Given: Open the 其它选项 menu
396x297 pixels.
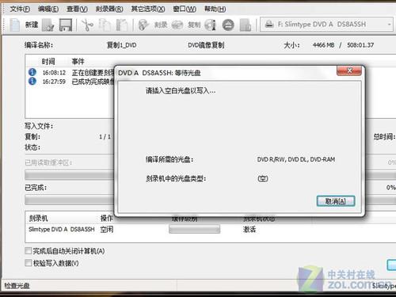Looking at the screenshot, I should coord(148,9).
